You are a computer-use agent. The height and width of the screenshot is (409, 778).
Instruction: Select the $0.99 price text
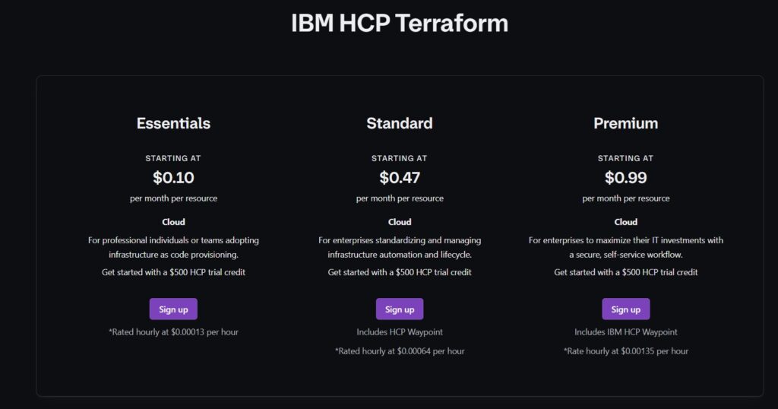click(x=626, y=177)
